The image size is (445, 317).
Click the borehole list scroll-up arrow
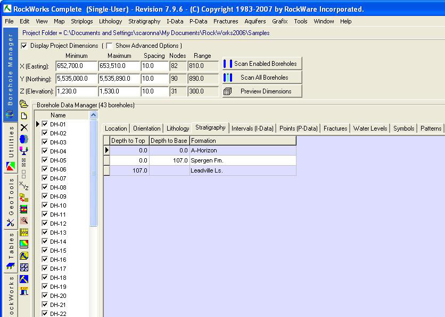click(93, 115)
